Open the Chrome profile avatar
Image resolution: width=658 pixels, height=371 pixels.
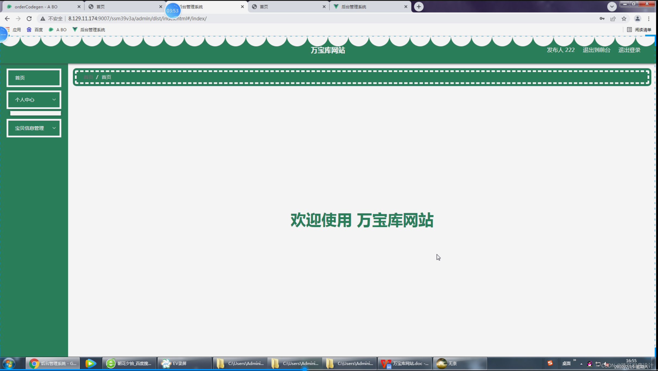coord(638,19)
